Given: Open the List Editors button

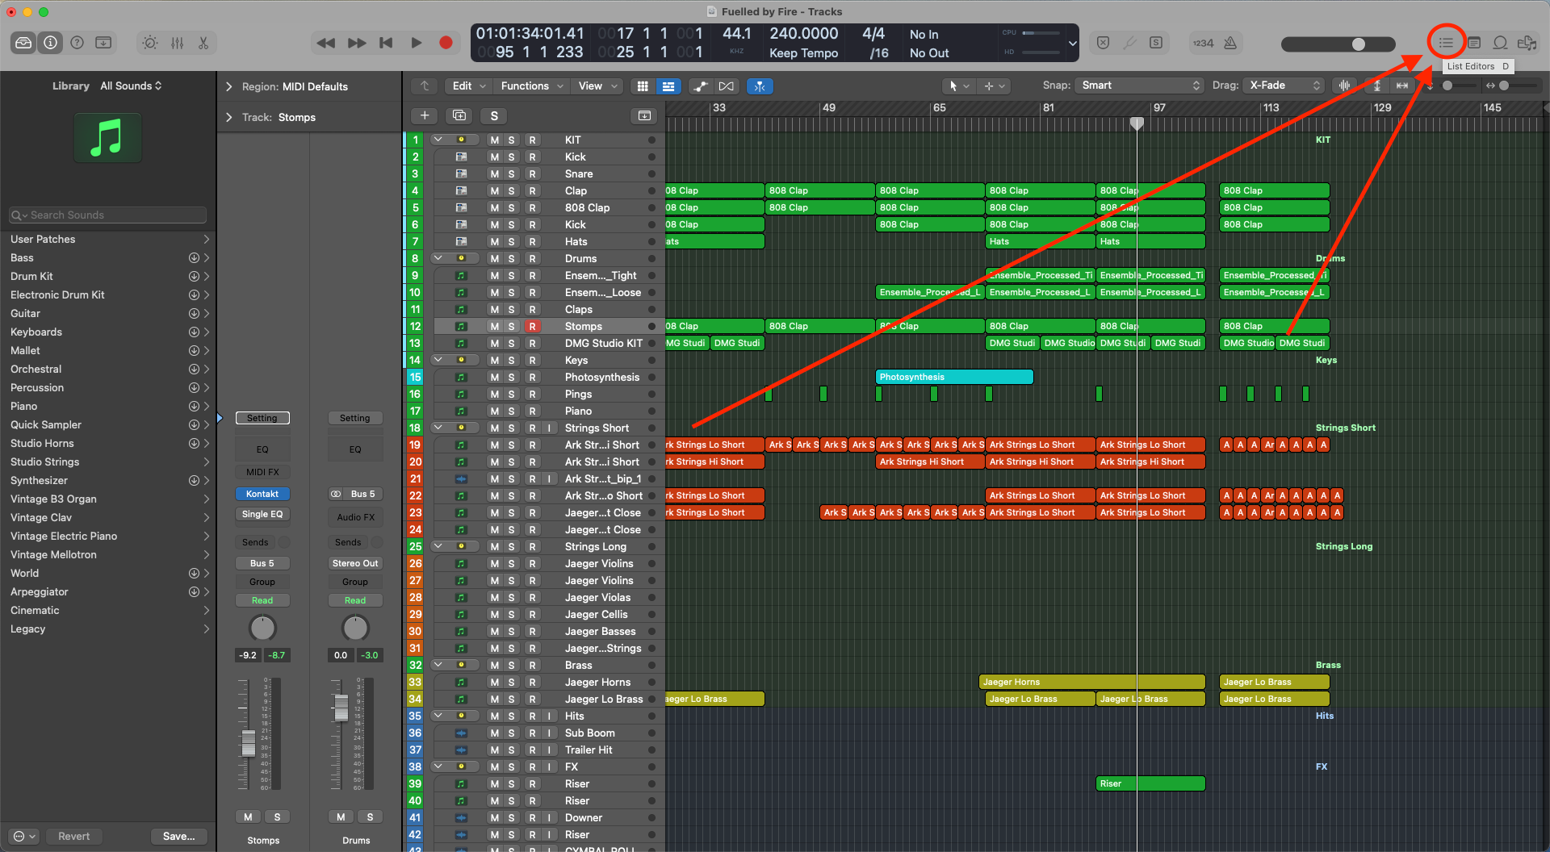Looking at the screenshot, I should coord(1446,42).
